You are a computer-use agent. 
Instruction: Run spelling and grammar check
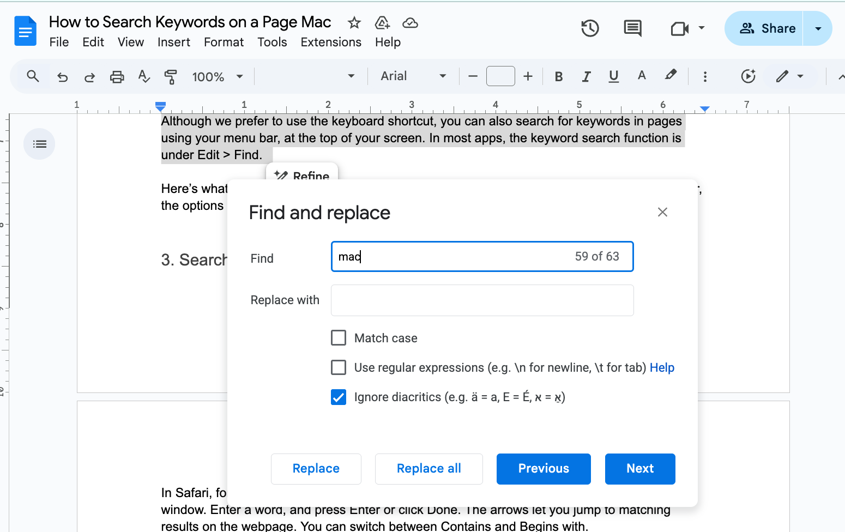point(143,76)
